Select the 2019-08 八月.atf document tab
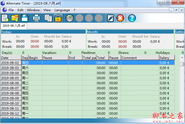185x124 pixels. [12, 25]
